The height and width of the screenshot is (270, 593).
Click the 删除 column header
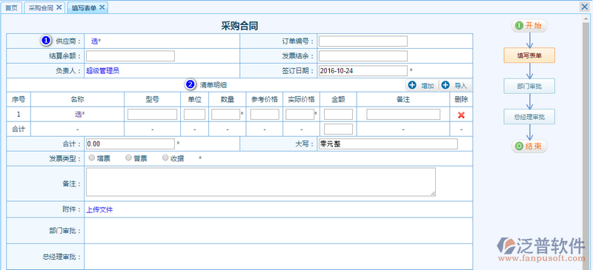(x=461, y=100)
